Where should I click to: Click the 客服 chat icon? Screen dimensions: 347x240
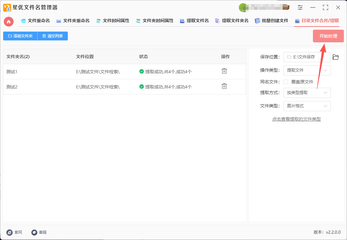click(34, 232)
